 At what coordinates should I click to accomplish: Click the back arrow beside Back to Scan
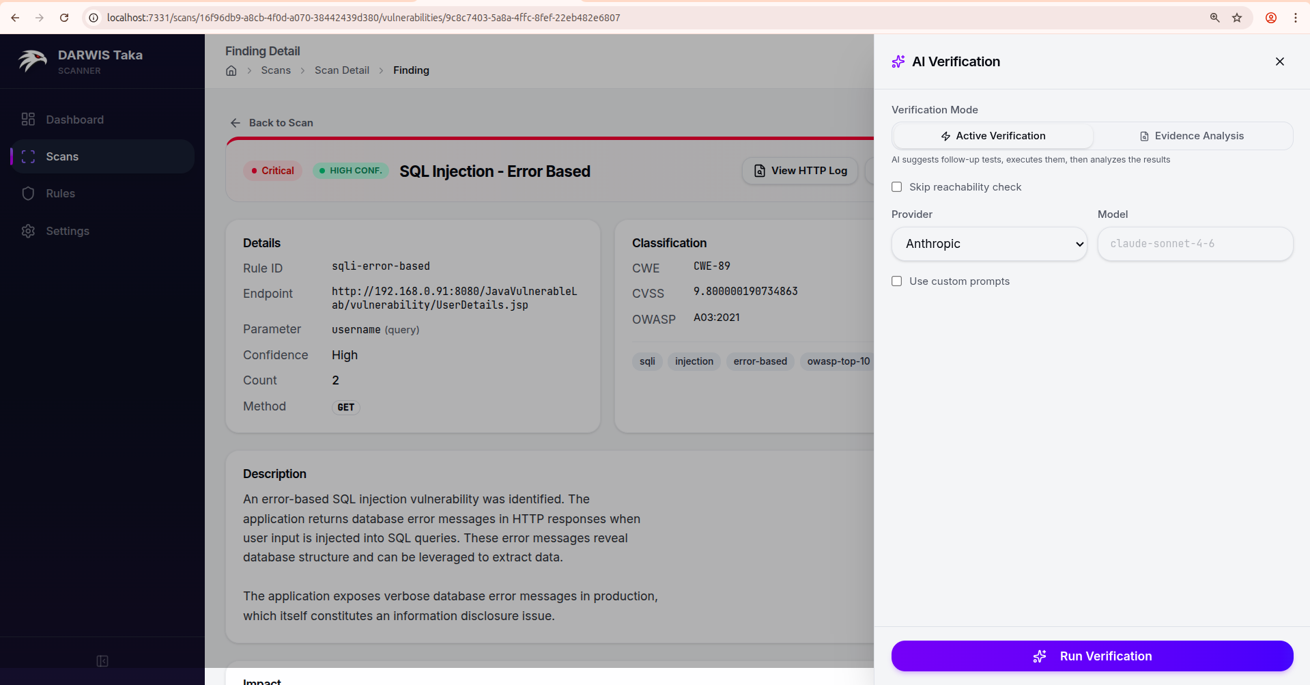point(236,123)
